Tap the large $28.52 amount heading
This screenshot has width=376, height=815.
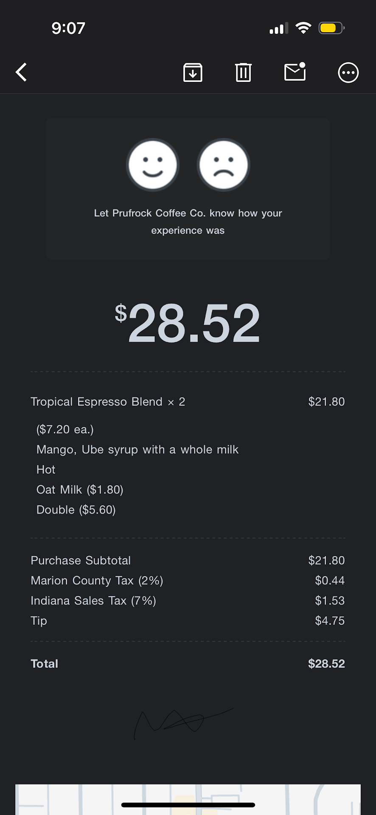188,323
